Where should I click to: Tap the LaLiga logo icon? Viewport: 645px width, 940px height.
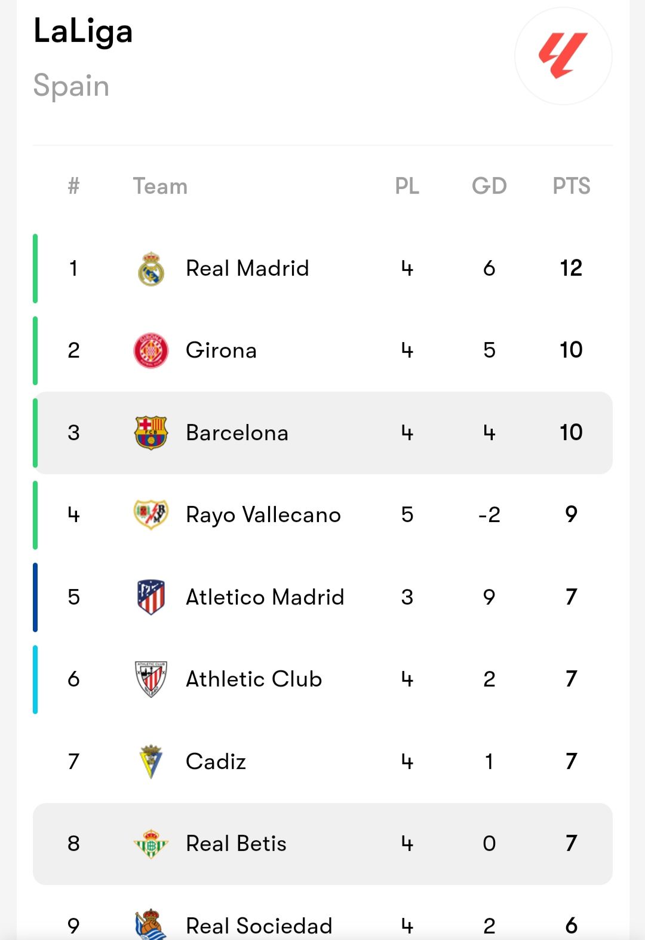click(x=563, y=56)
